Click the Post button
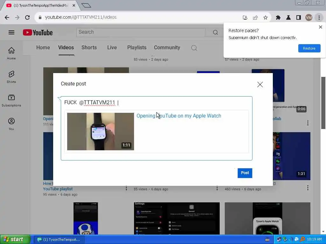Image resolution: width=326 pixels, height=244 pixels. [245, 173]
